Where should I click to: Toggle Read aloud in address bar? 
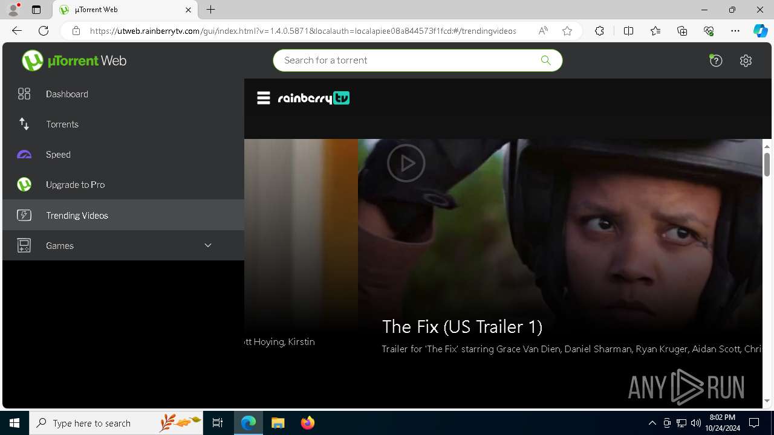tap(543, 31)
